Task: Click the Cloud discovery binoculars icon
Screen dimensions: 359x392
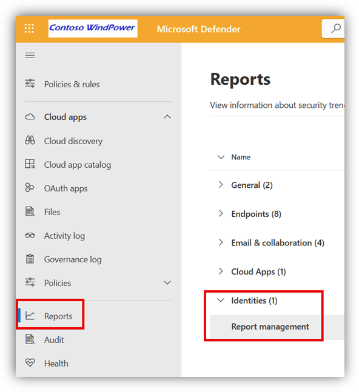Action: coord(30,140)
